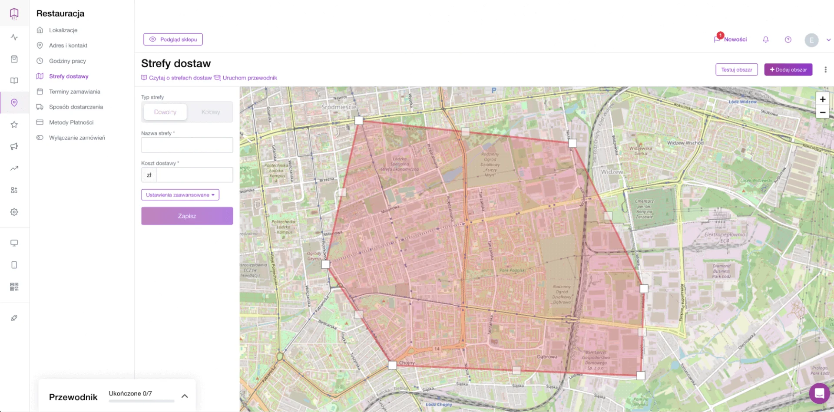Open Metody Płatności menu item

[x=71, y=122]
